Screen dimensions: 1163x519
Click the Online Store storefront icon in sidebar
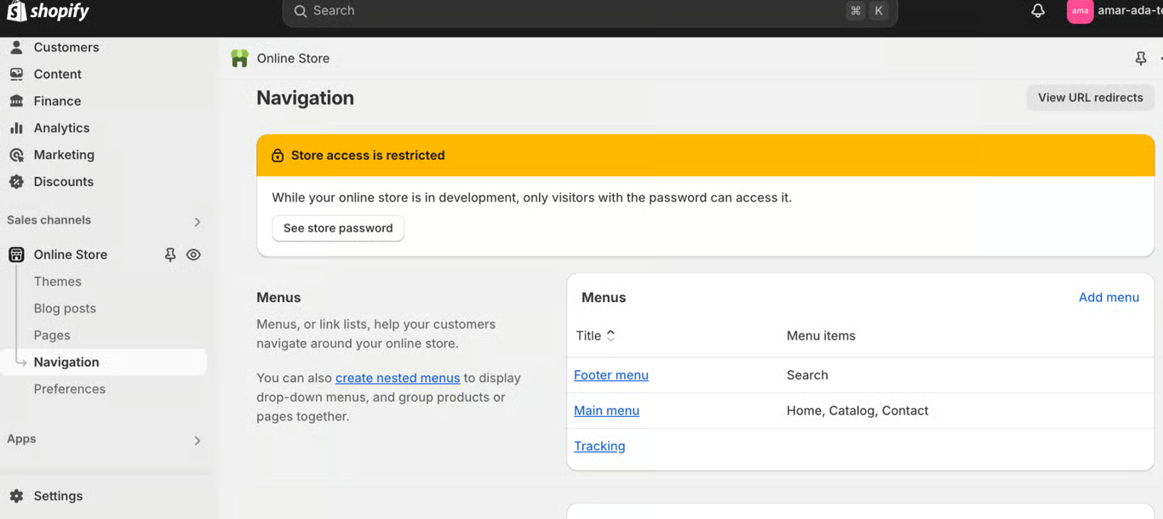click(x=16, y=254)
